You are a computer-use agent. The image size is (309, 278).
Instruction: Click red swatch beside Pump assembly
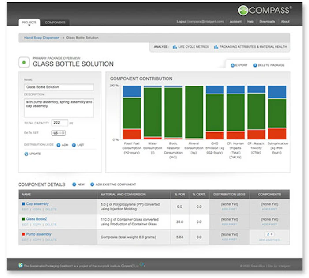23,234
